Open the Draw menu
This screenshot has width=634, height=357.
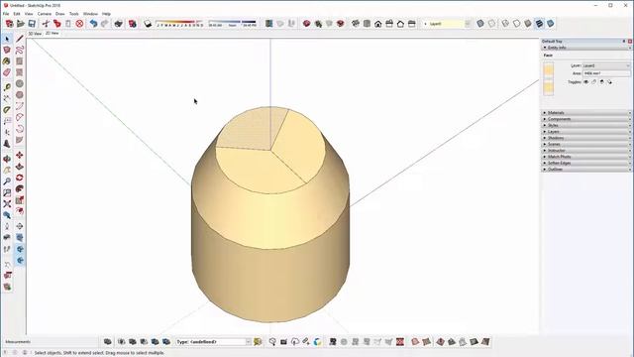tap(59, 14)
